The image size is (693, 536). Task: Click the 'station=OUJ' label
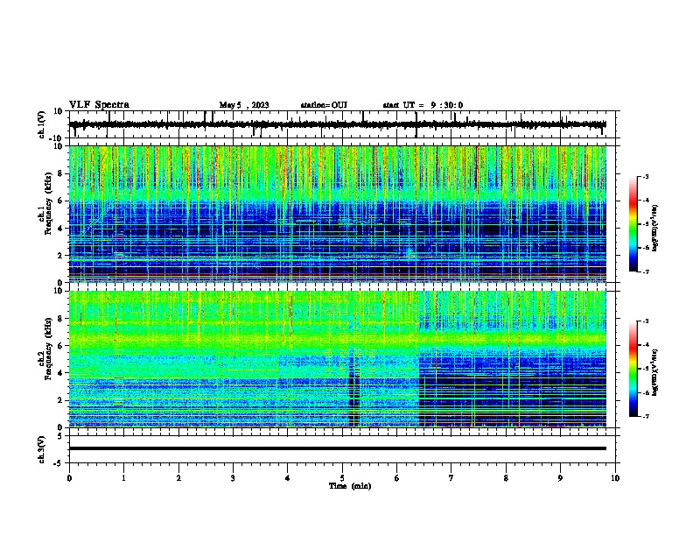click(x=324, y=105)
